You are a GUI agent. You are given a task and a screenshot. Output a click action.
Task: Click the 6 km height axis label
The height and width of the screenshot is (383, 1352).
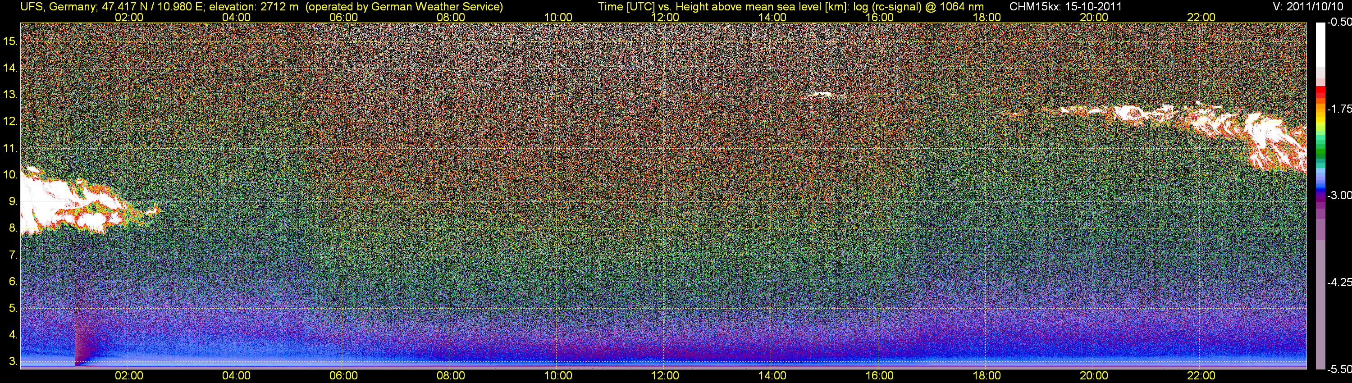click(x=13, y=282)
